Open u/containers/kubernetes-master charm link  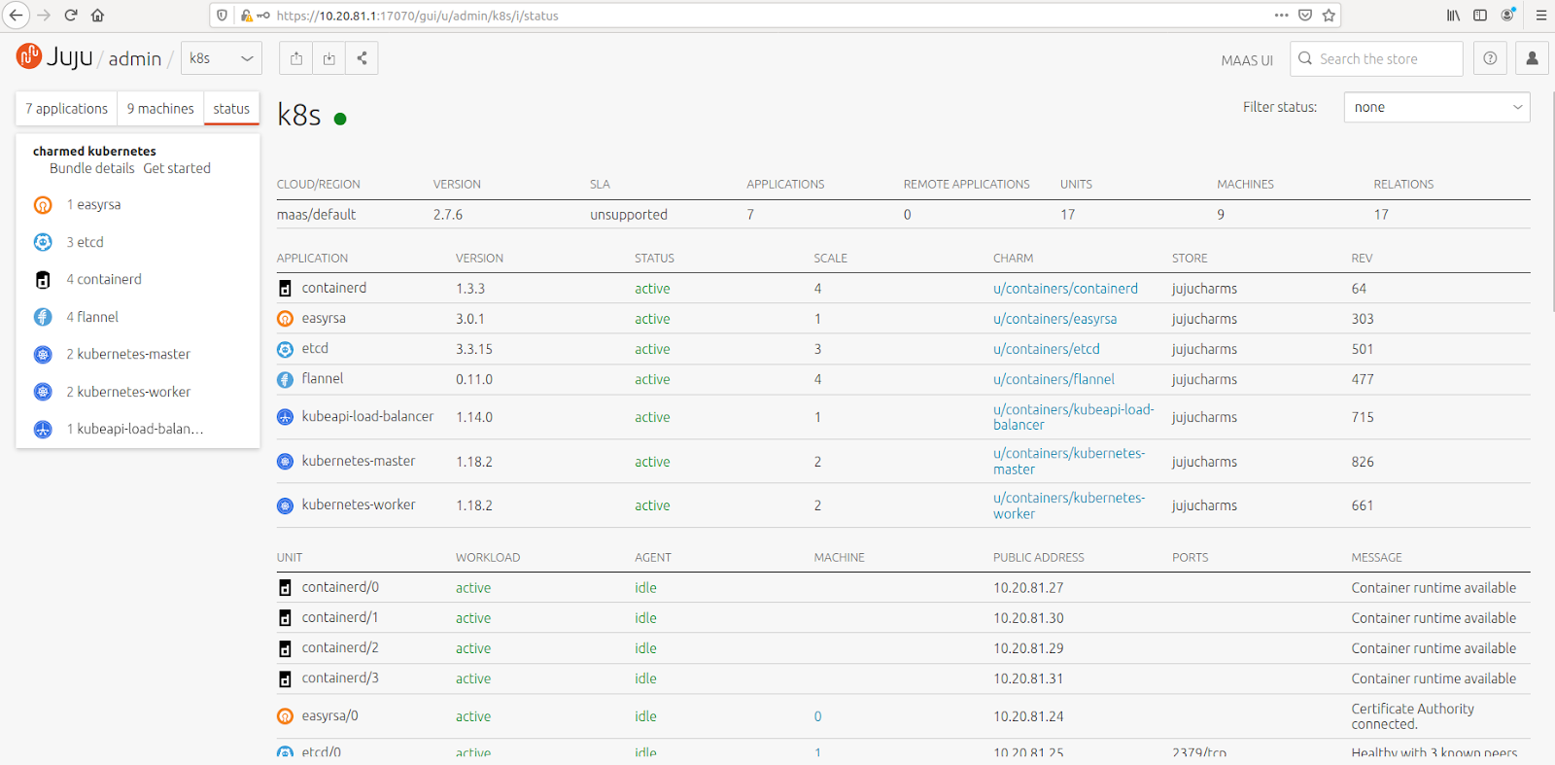tap(1069, 461)
